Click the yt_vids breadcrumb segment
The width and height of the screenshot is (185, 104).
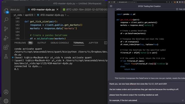(x=18, y=15)
